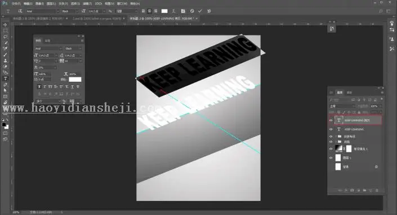Add layer mask icon in Layers panel
Viewport: 397px width, 215px height.
pos(352,190)
